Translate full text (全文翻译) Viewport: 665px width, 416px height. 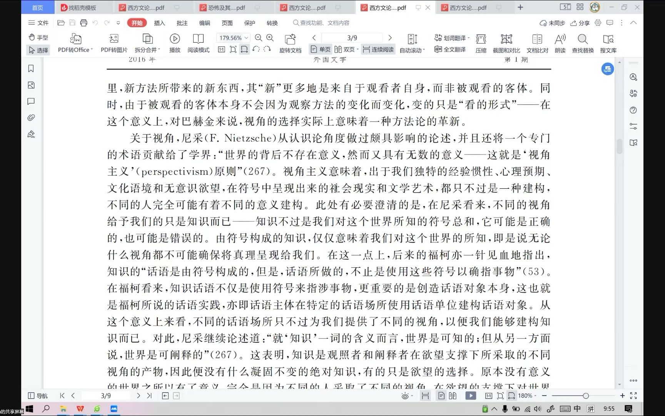450,49
